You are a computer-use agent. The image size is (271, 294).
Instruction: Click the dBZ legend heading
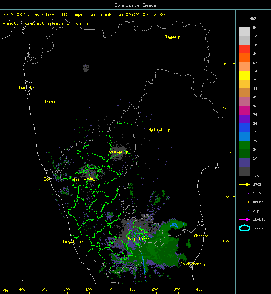click(253, 19)
